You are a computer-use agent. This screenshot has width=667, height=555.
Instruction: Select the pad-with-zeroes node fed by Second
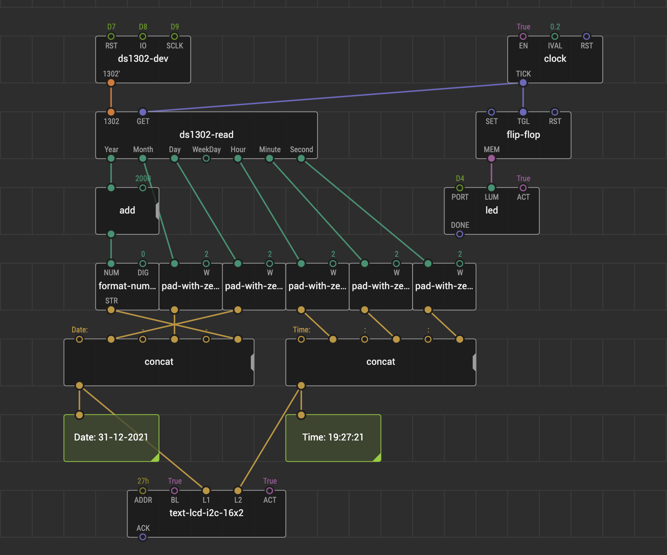[444, 287]
